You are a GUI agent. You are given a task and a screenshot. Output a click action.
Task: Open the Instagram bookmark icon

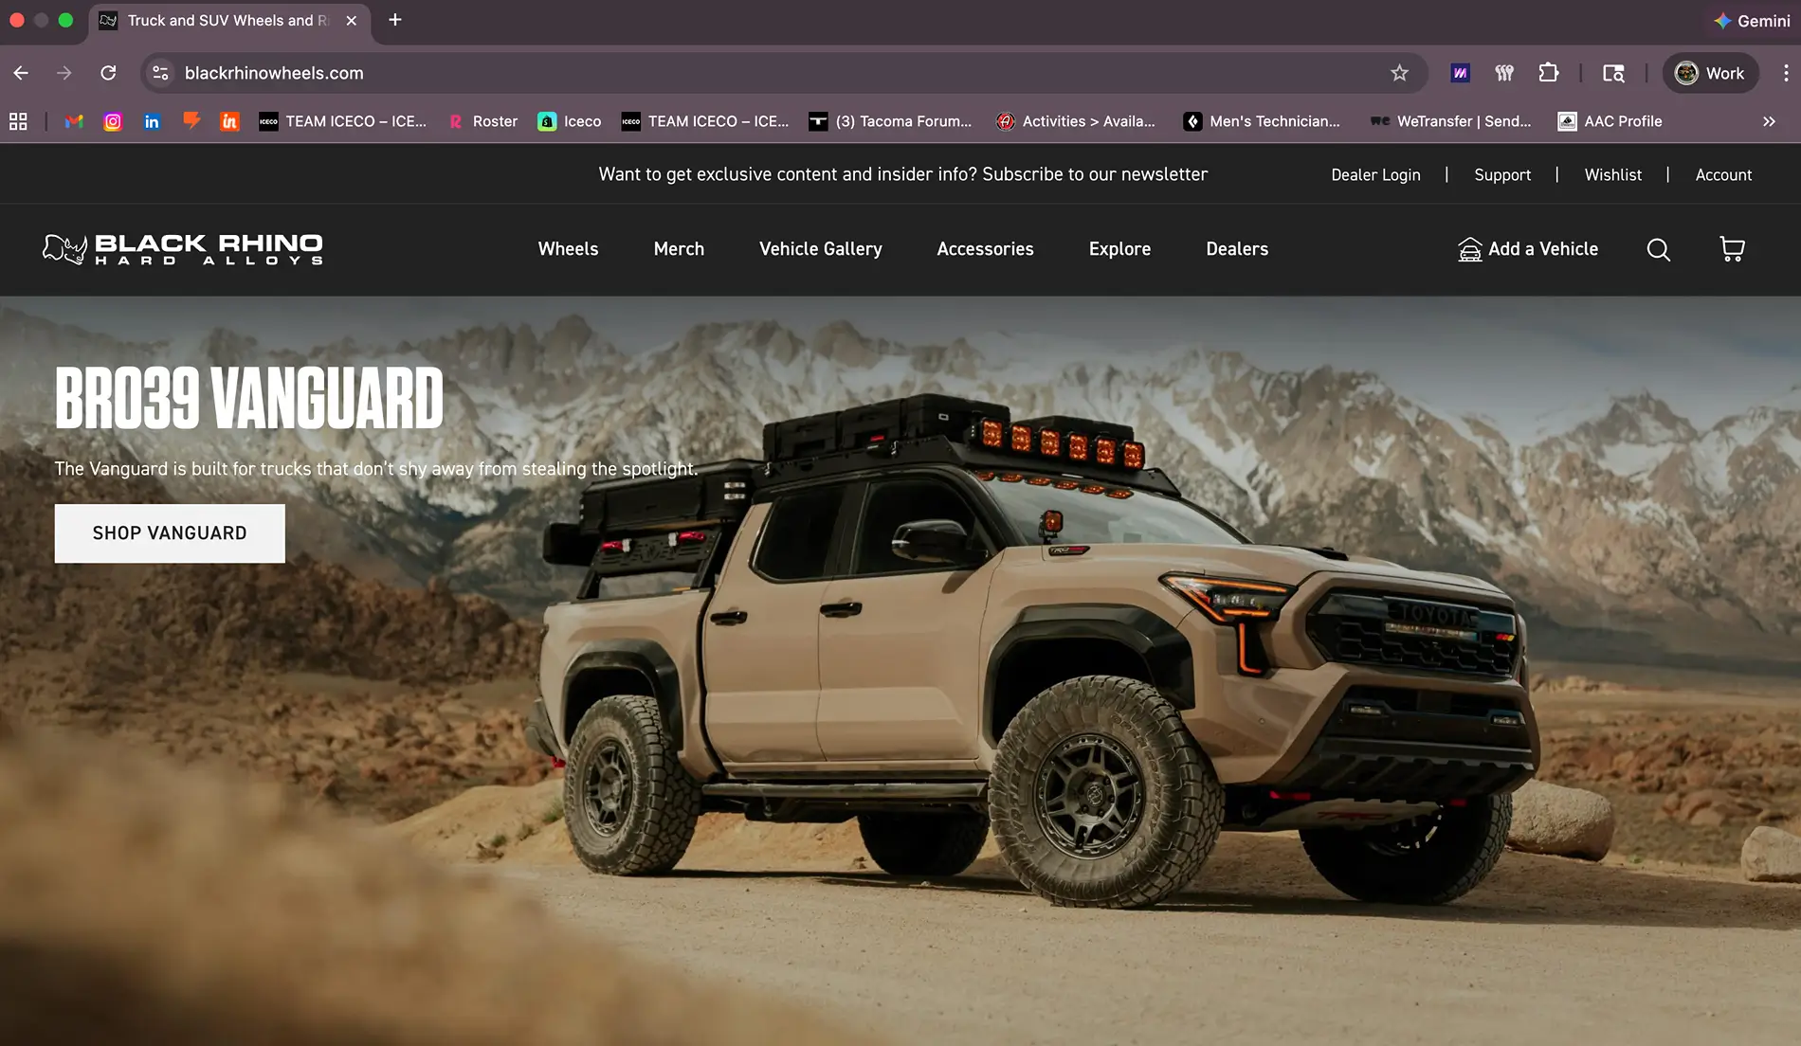click(x=113, y=121)
